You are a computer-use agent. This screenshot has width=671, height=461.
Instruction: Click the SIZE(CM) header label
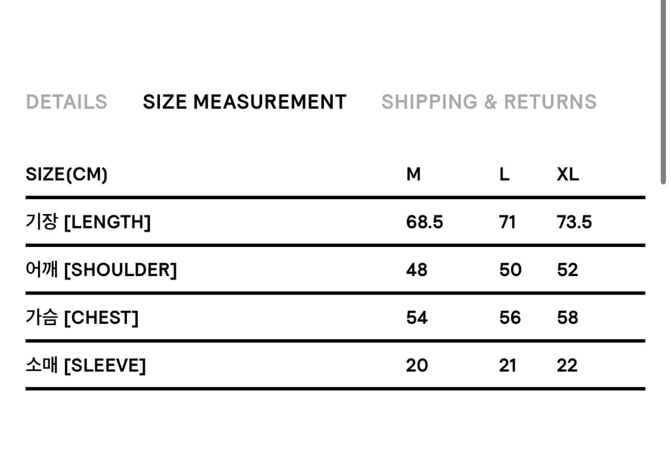click(67, 174)
